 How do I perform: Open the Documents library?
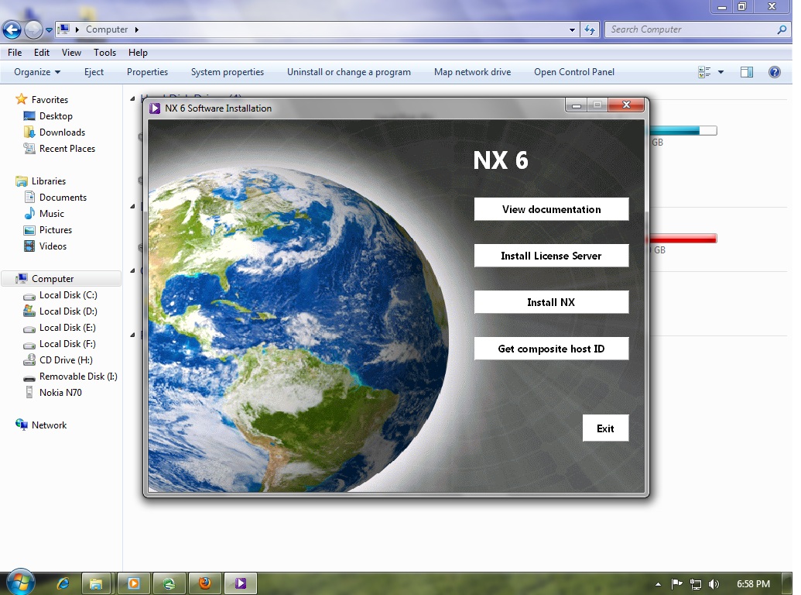tap(63, 198)
